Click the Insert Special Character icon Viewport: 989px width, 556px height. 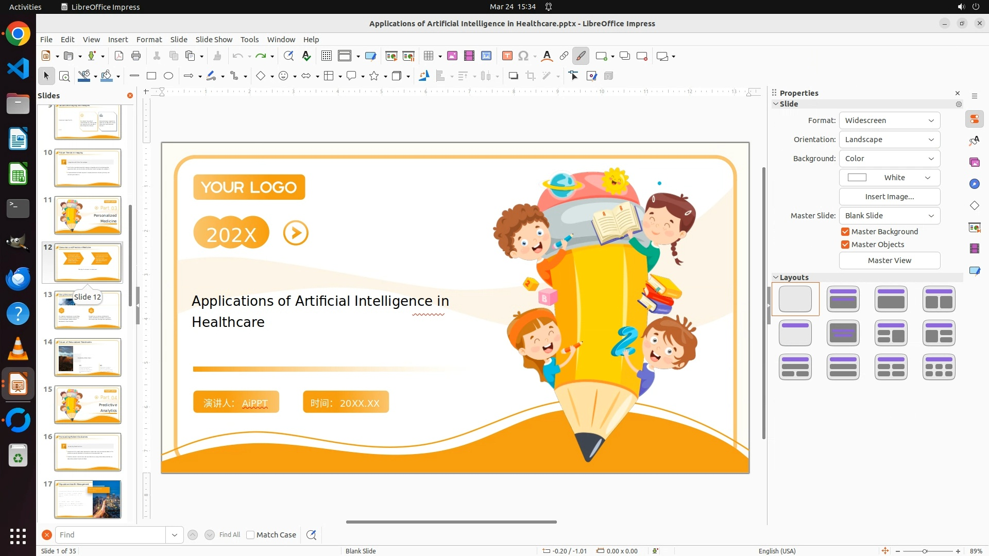523,56
